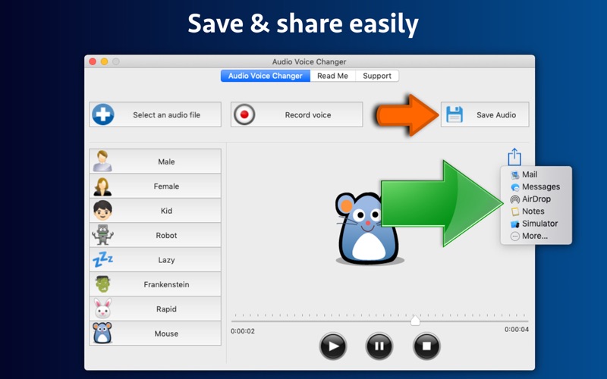Click the small Mouse icon in list
The height and width of the screenshot is (379, 607).
tap(102, 333)
